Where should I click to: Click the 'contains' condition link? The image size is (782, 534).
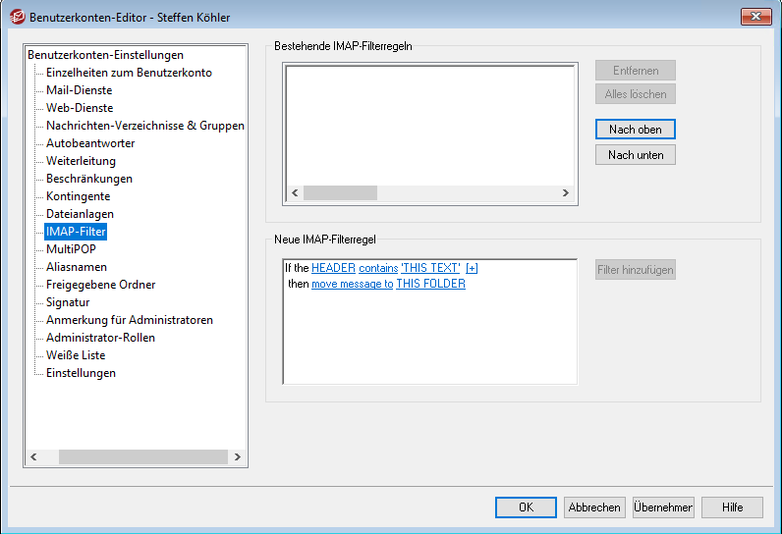tap(378, 268)
